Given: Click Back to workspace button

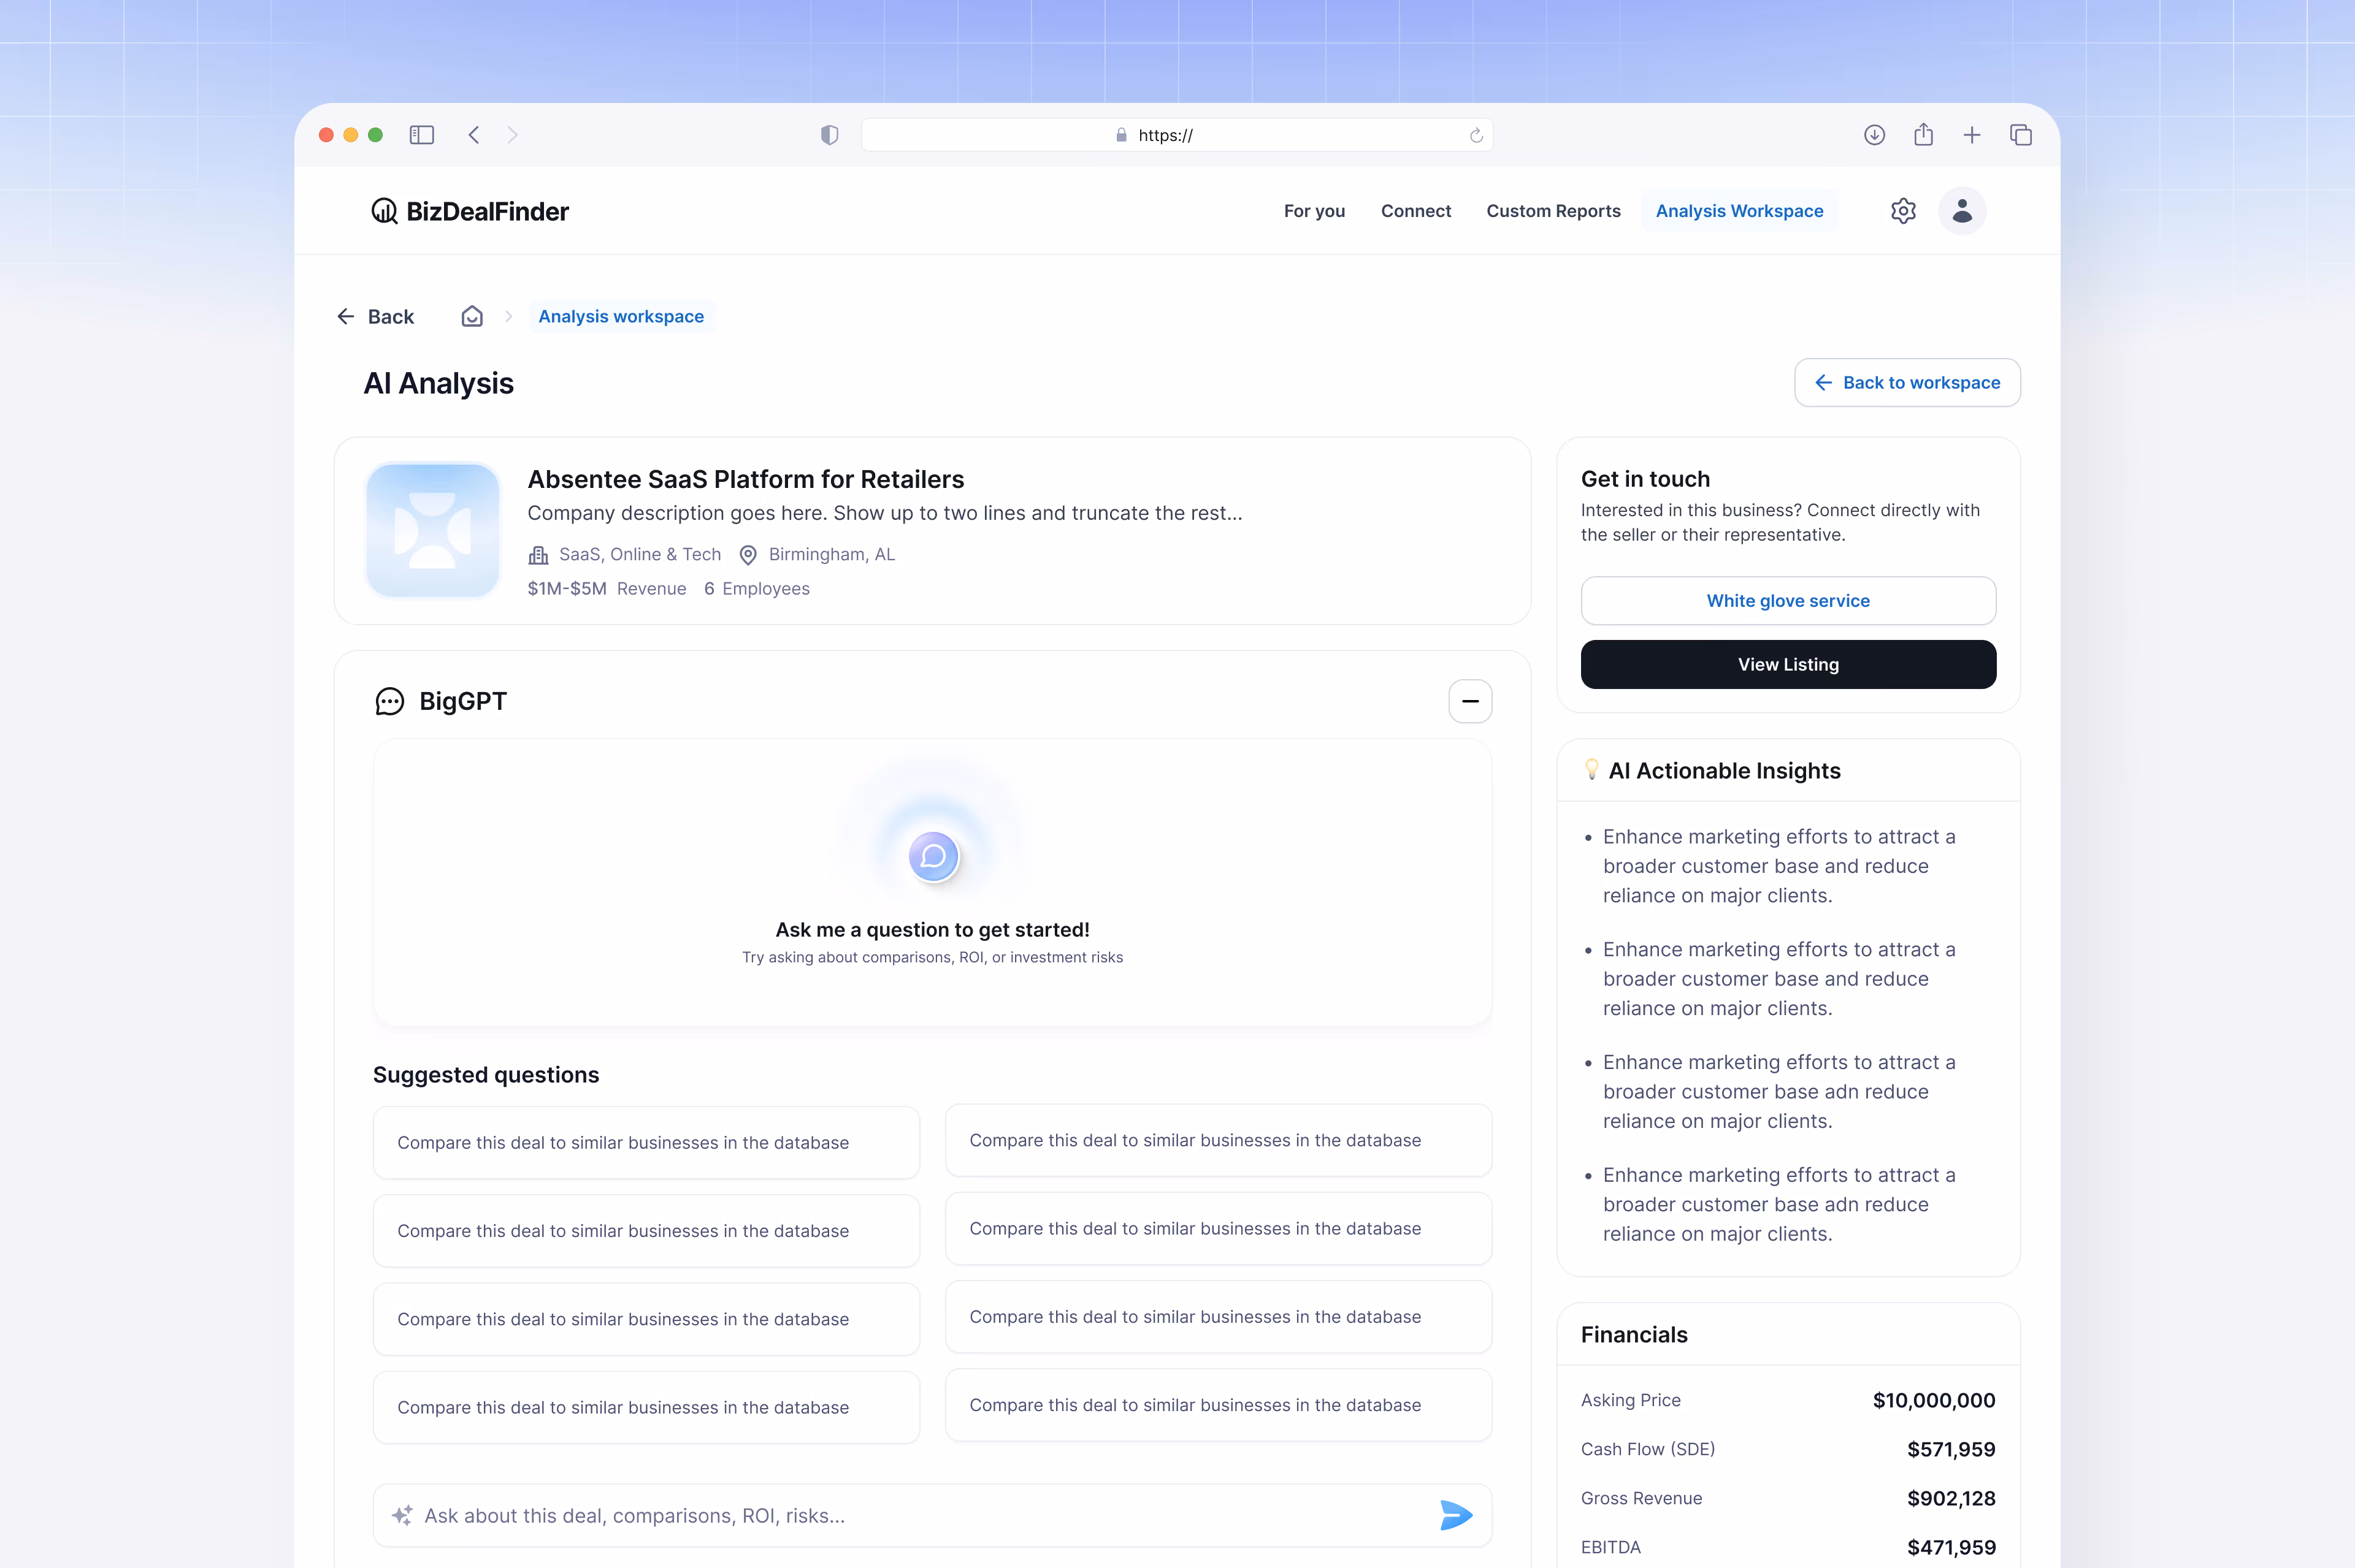Looking at the screenshot, I should click(x=1907, y=382).
